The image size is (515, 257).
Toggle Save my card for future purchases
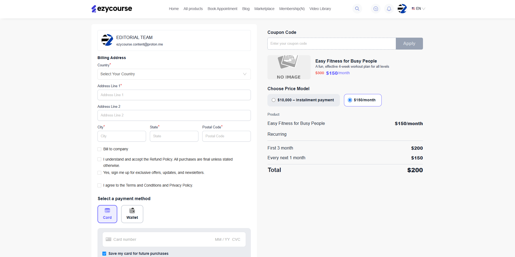[104, 254]
